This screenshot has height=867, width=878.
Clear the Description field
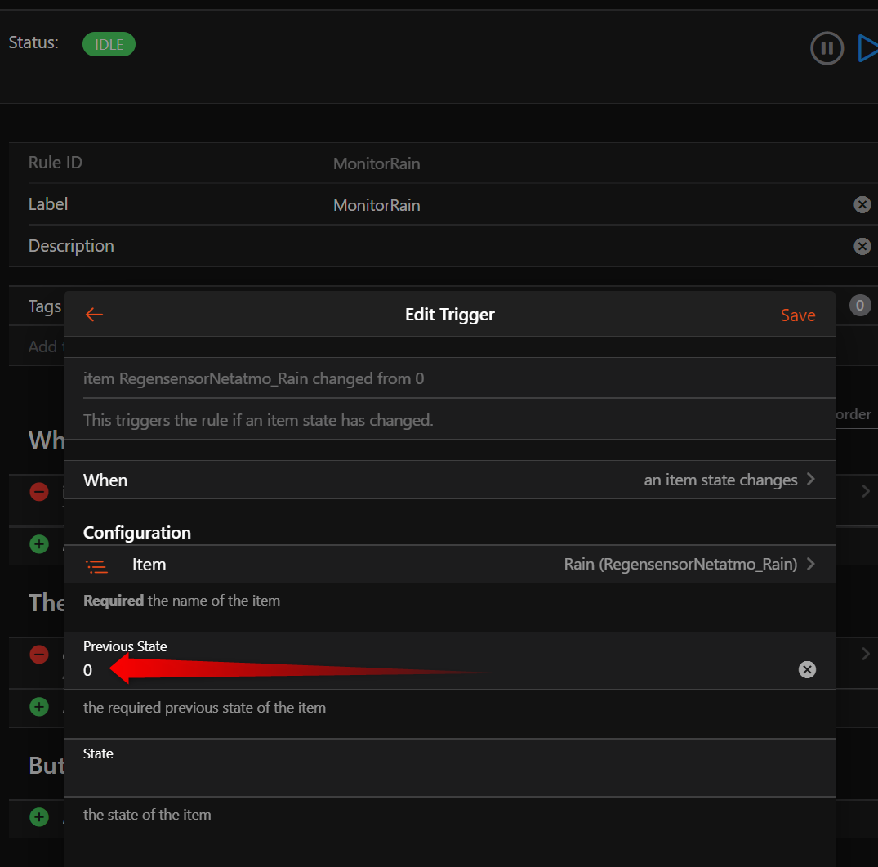[x=862, y=246]
